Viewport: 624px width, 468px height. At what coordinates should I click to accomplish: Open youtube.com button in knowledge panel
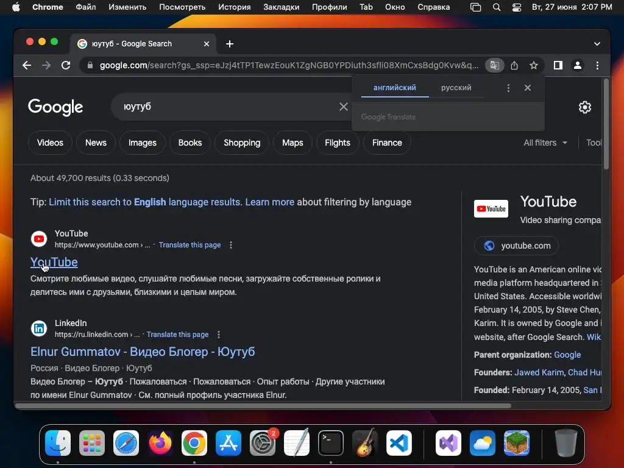pyautogui.click(x=517, y=246)
